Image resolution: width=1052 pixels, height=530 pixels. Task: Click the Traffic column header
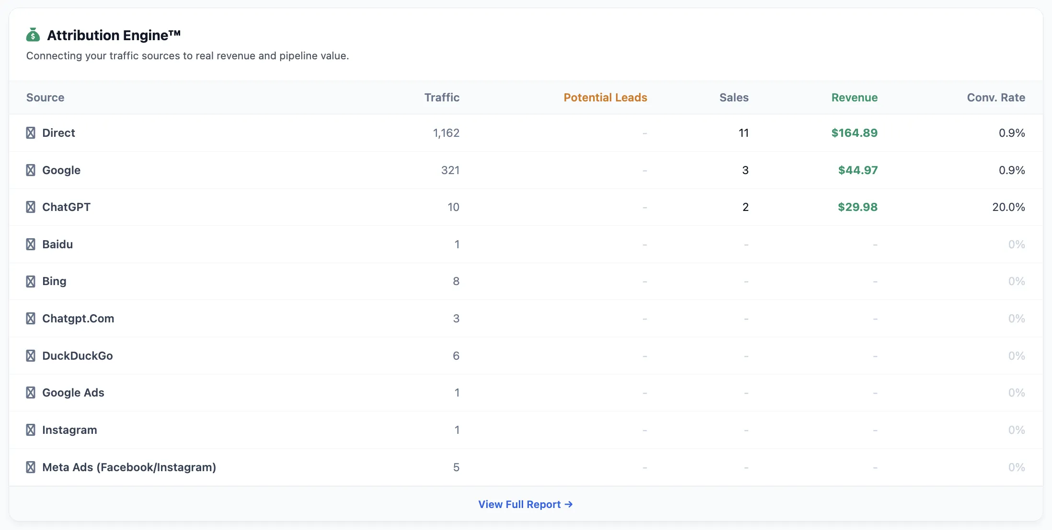pyautogui.click(x=442, y=98)
